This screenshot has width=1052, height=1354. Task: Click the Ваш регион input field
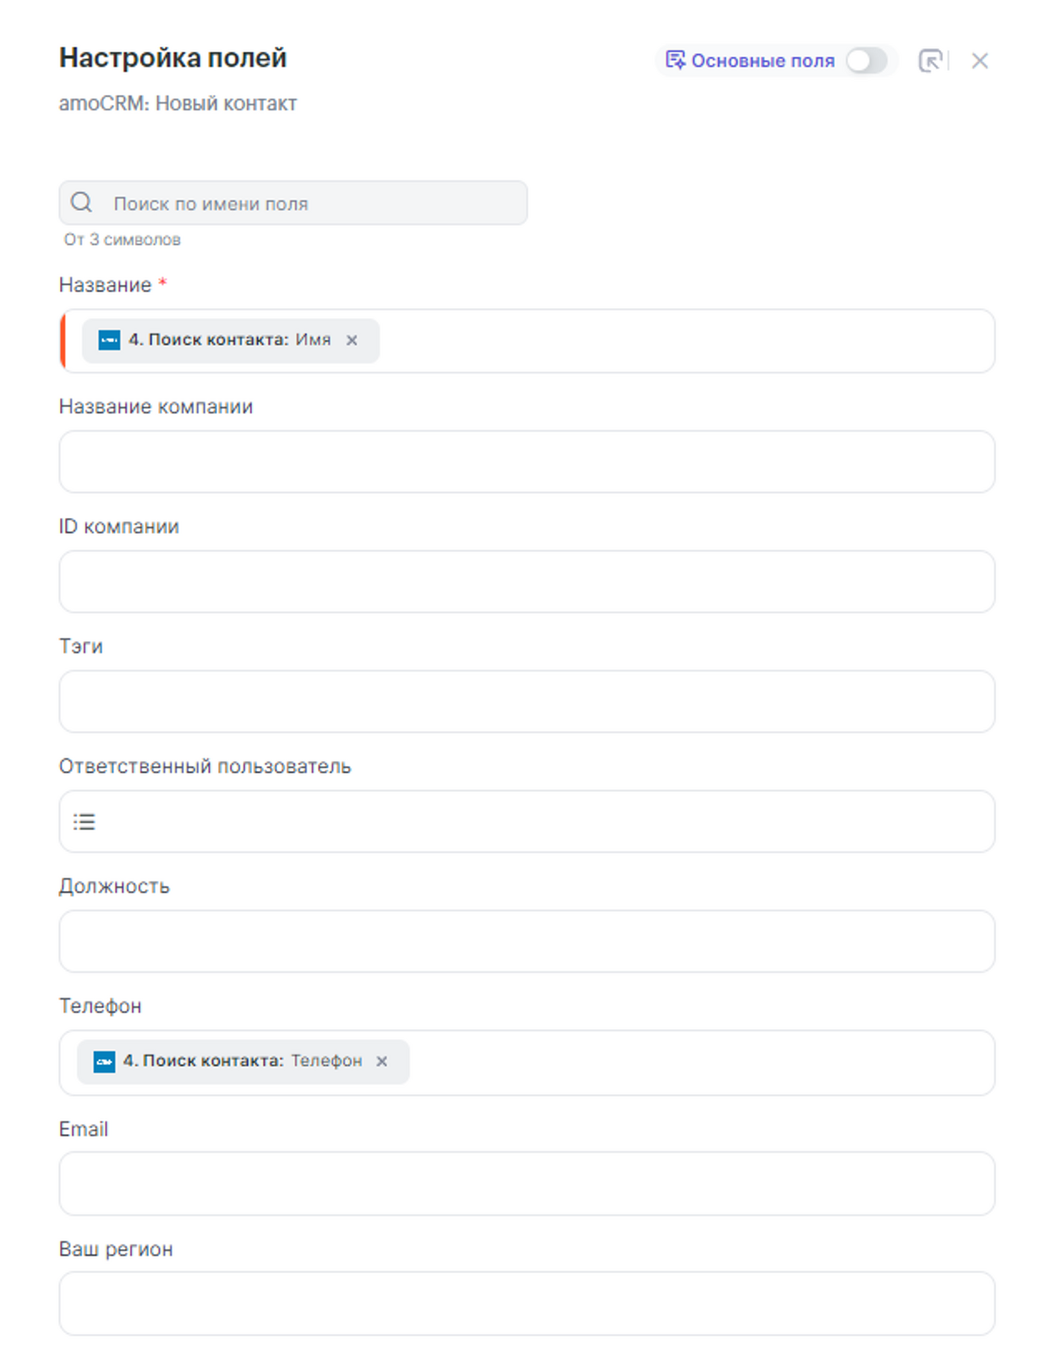pos(526,1303)
